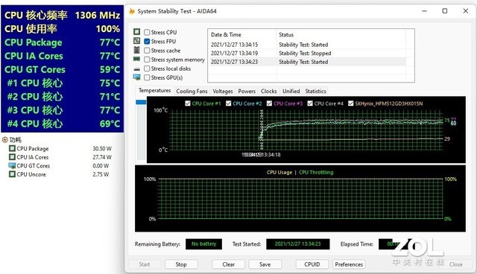Viewport: 477px width, 274px height.
Task: Click the disk drive icon beside Stress local disks
Action: [x=137, y=69]
